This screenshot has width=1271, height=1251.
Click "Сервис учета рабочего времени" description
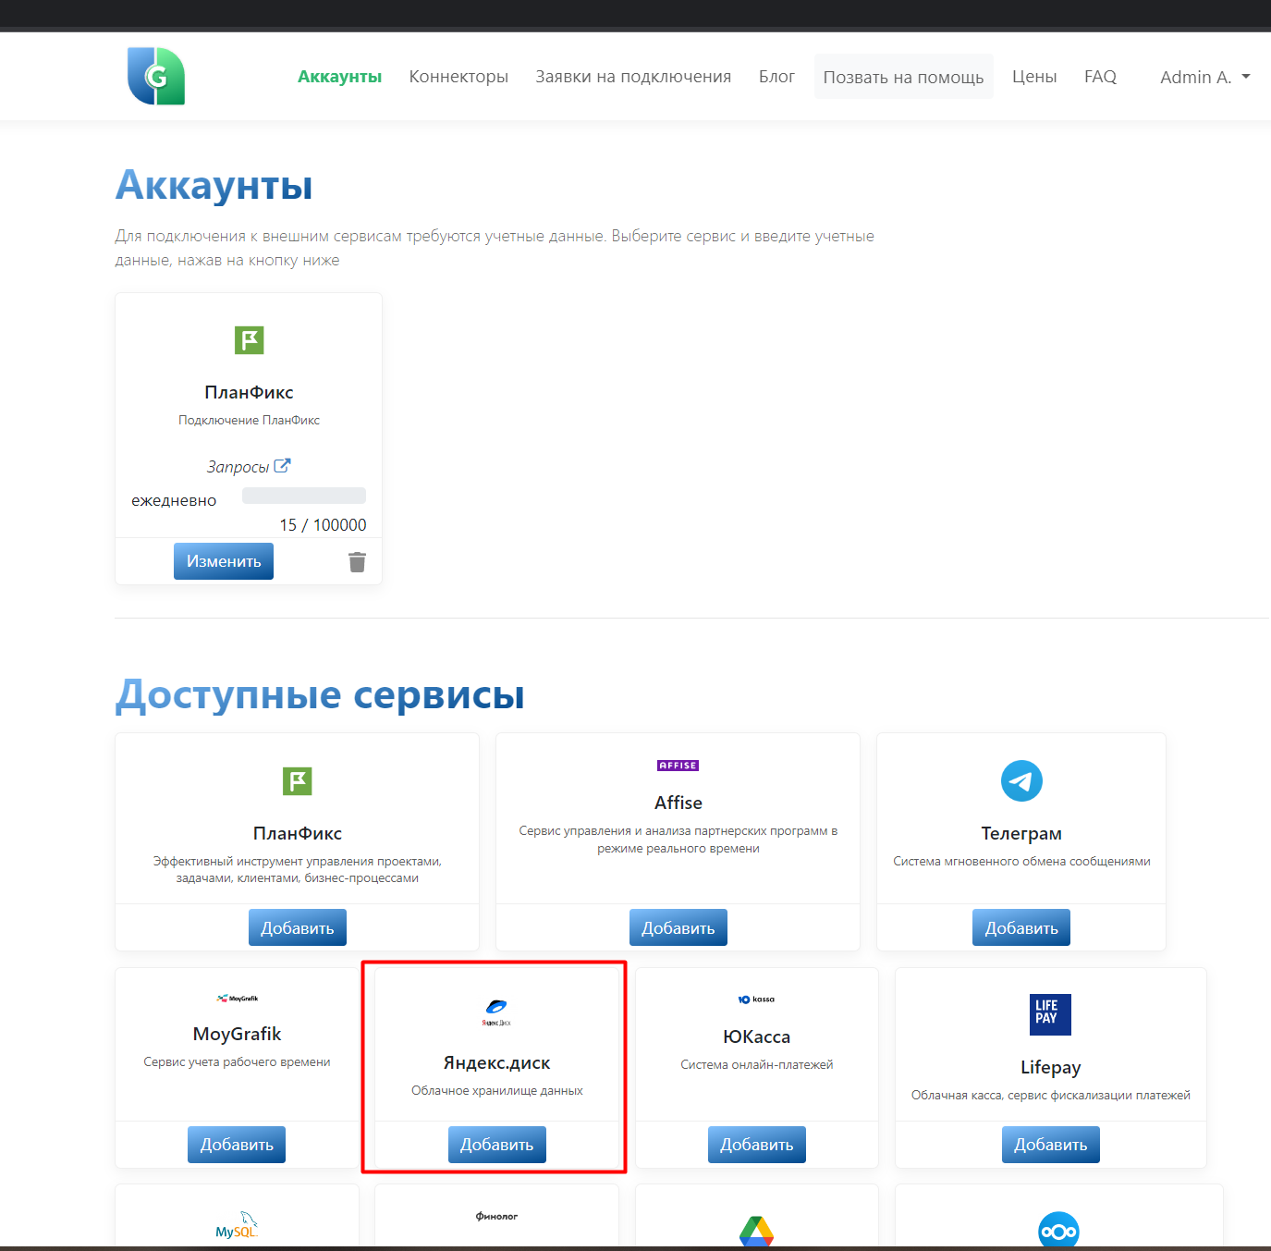(237, 1061)
